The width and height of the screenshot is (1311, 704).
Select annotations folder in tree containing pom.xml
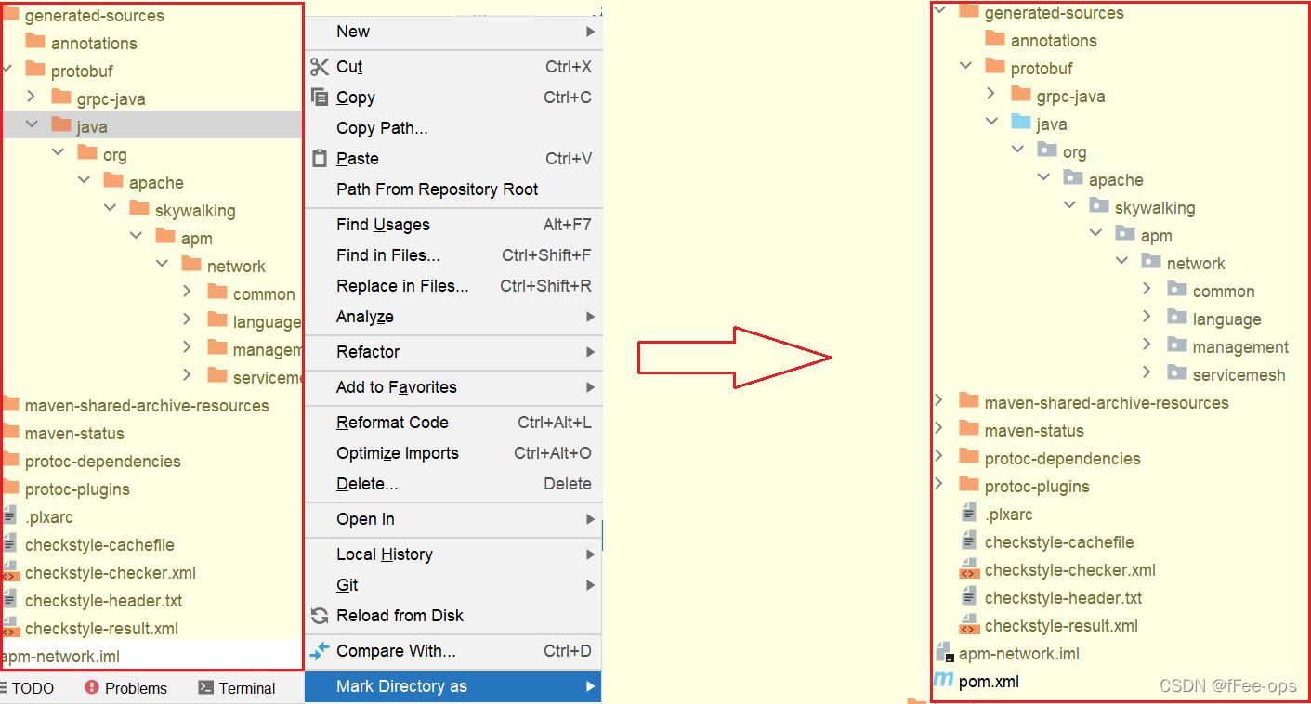pyautogui.click(x=1054, y=41)
